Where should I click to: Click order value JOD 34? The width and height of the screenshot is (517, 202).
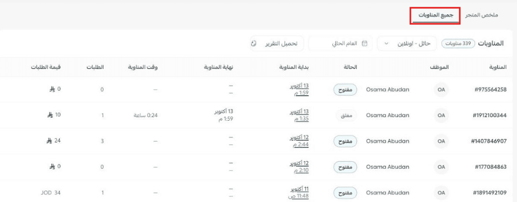(x=51, y=193)
